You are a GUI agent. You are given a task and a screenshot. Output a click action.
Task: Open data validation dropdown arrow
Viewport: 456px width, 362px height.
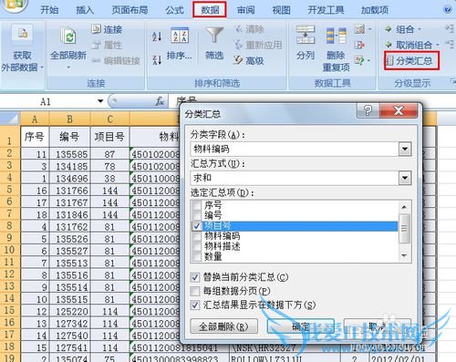tap(369, 29)
